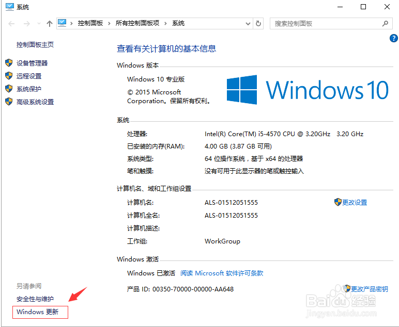
Task: Select 所有控制面板项 breadcrumb
Action: click(137, 23)
